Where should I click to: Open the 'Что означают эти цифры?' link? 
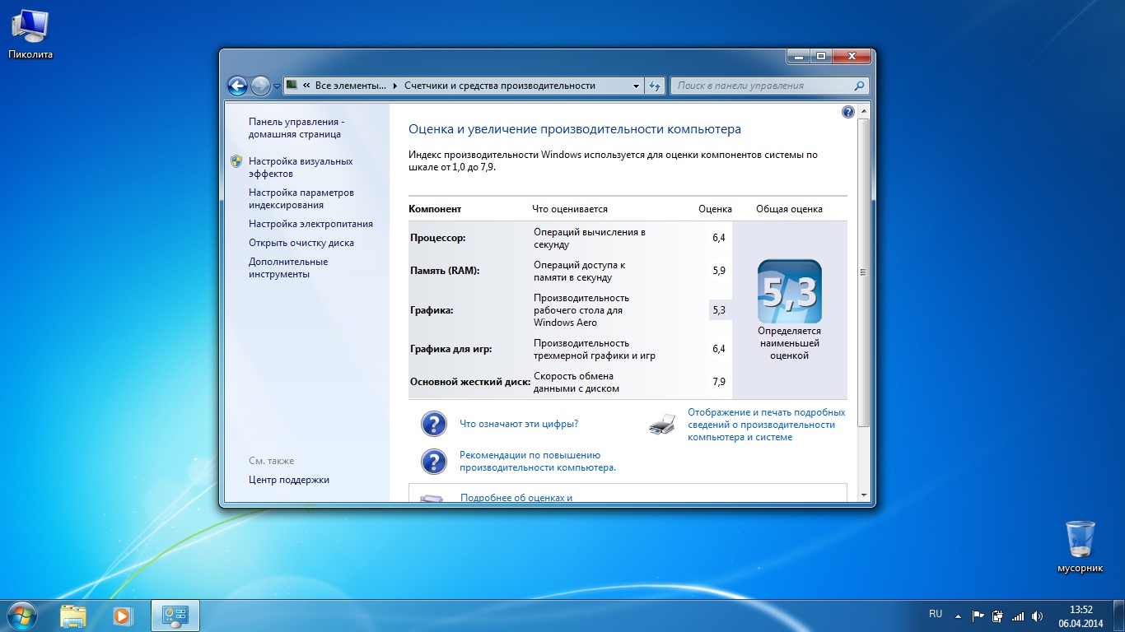click(518, 424)
